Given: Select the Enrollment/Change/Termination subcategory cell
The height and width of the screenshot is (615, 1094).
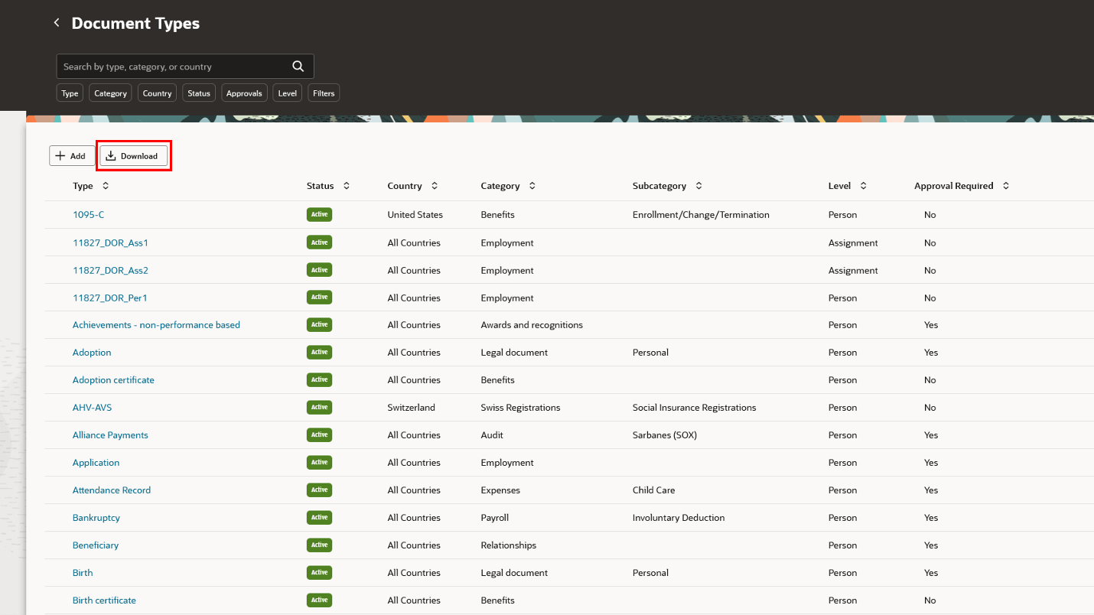Looking at the screenshot, I should click(701, 215).
